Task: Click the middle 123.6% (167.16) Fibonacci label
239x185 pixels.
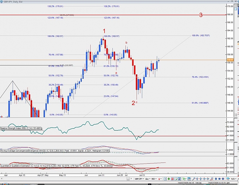Action: coord(112,18)
